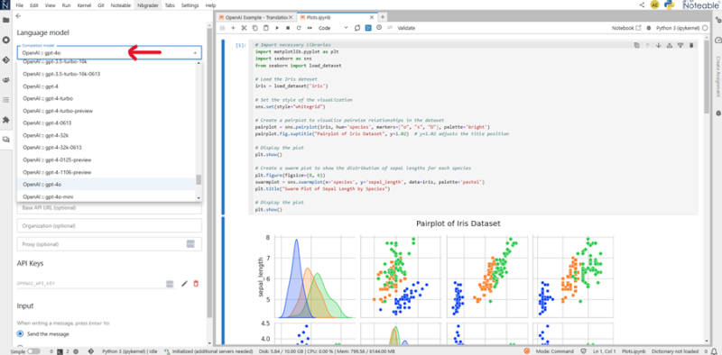Run the selected notebook cell
The width and height of the screenshot is (722, 355).
(x=277, y=28)
